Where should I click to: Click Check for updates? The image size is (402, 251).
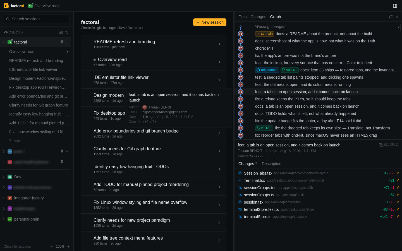pos(17,247)
